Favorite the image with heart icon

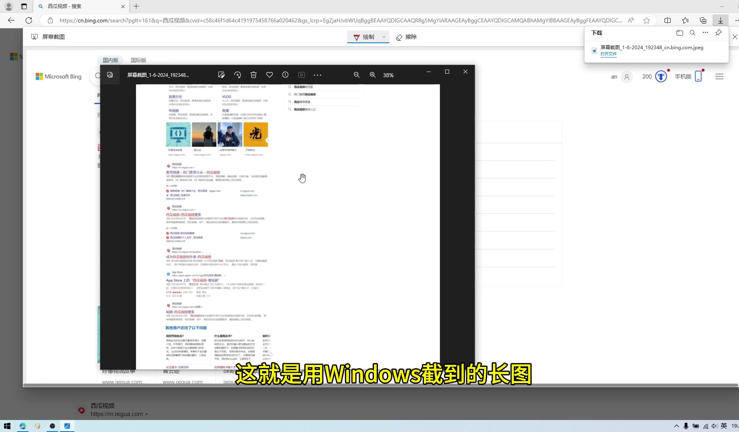coord(270,75)
